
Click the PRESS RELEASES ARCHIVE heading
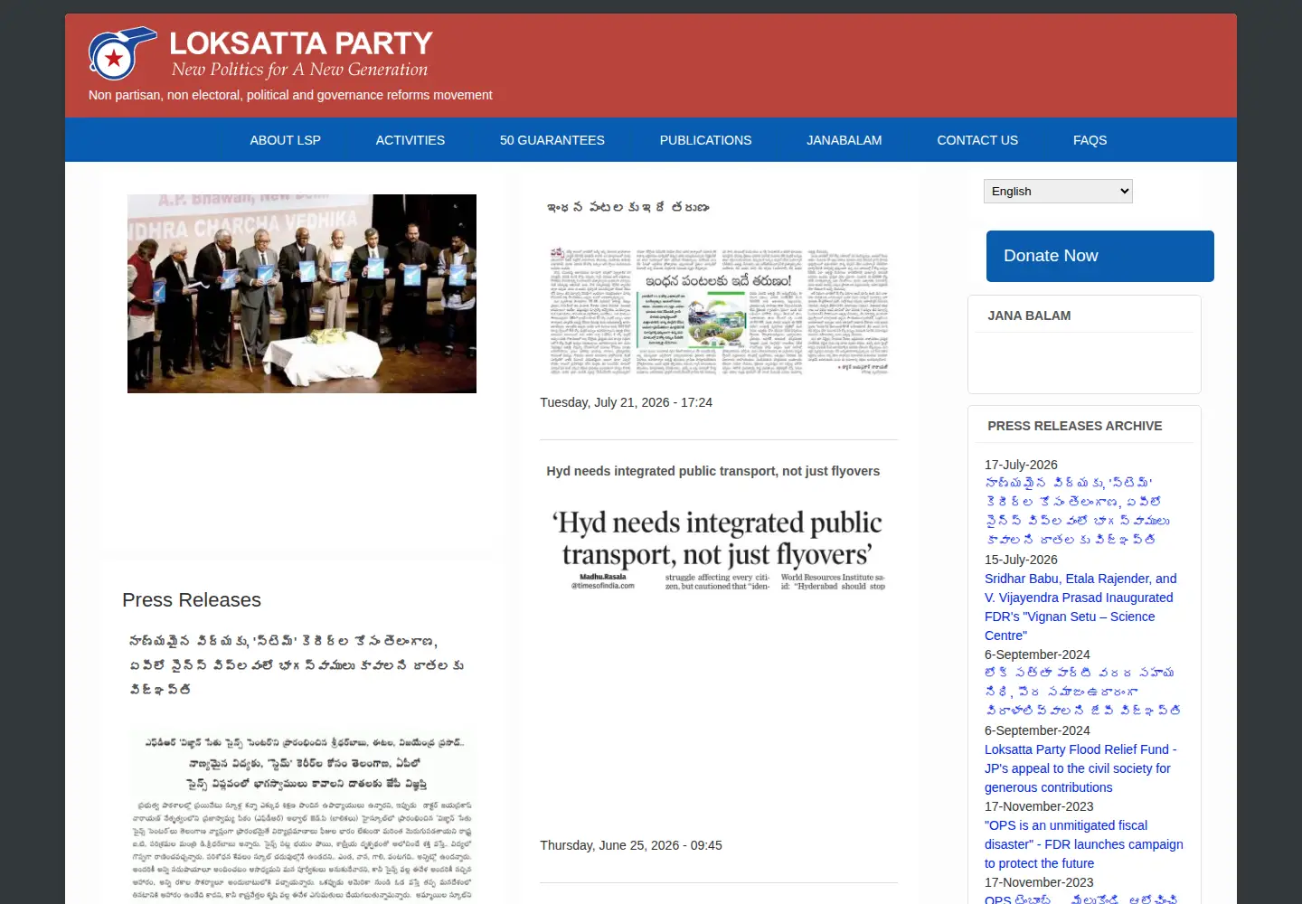tap(1075, 426)
